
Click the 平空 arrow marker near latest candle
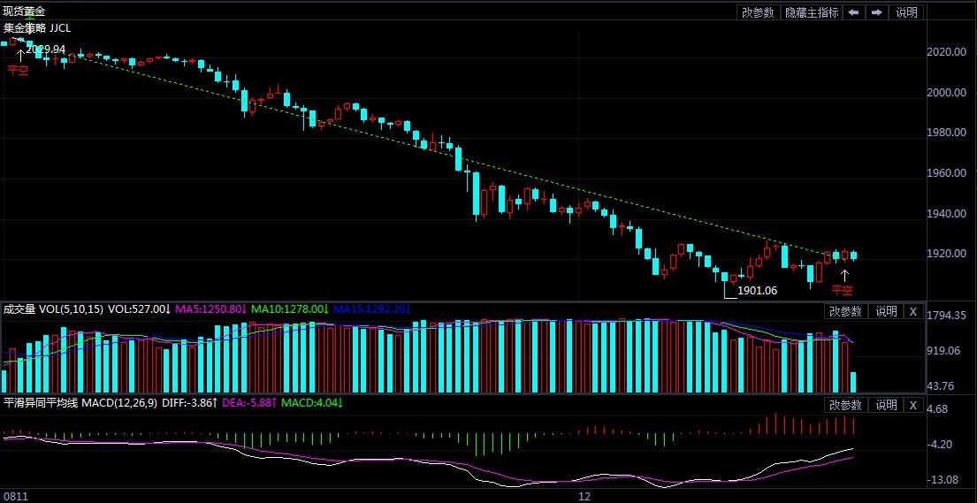pos(844,276)
